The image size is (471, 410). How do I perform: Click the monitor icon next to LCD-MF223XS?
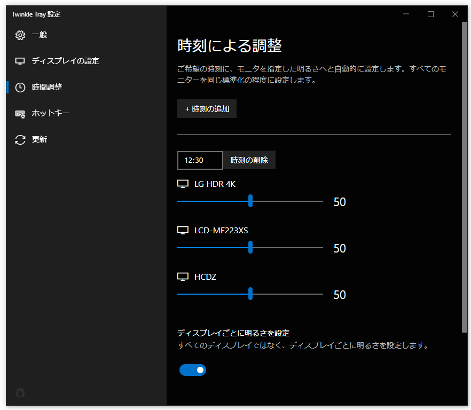pos(183,231)
